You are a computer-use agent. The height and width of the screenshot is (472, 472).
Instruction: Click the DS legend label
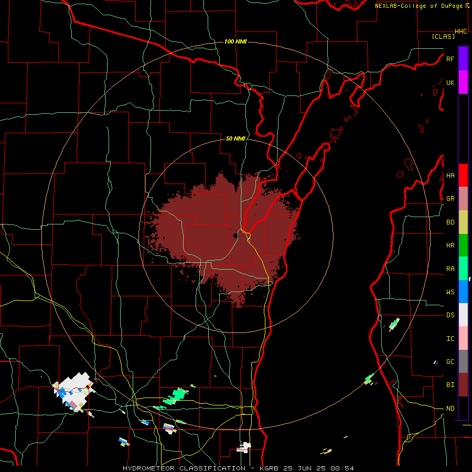450,315
